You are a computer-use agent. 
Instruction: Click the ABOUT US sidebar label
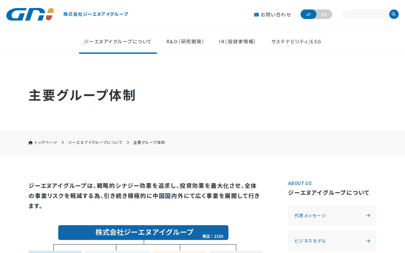pyautogui.click(x=300, y=183)
